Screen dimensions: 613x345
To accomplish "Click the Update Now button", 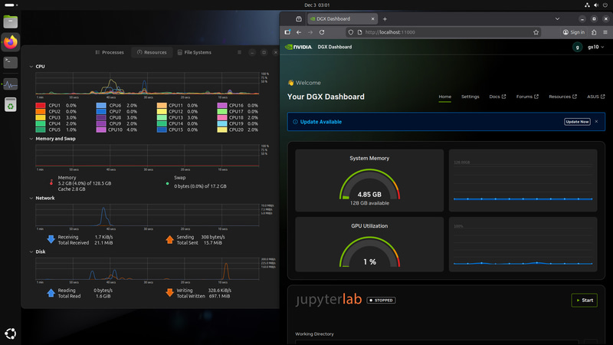I will tap(577, 122).
